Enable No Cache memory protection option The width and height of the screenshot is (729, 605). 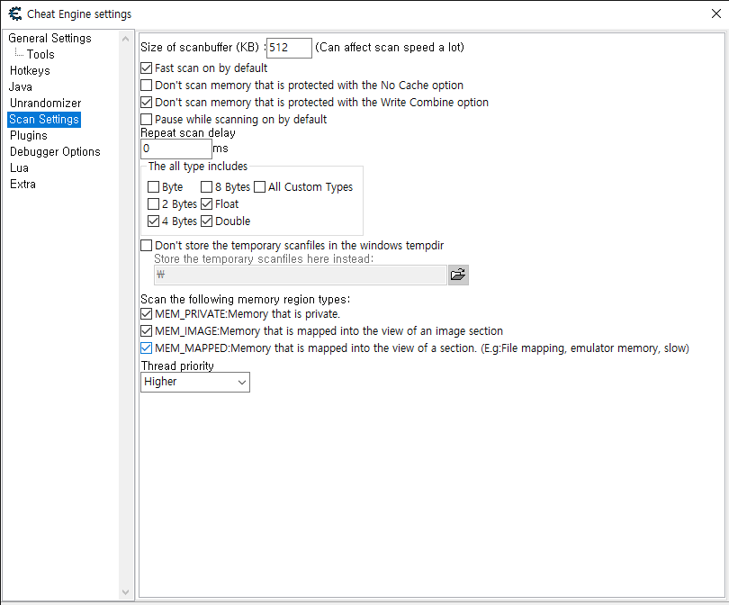coord(147,86)
